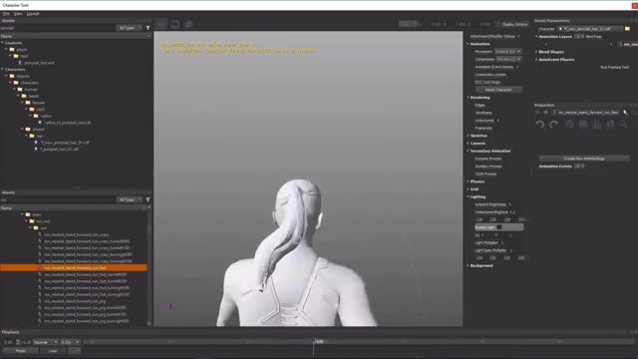The image size is (638, 359).
Task: Click the rotate icon above the viewport
Action: point(175,24)
